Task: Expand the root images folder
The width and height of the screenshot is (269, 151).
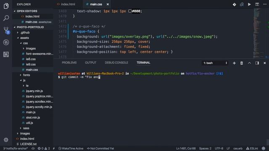Action: click(x=25, y=133)
